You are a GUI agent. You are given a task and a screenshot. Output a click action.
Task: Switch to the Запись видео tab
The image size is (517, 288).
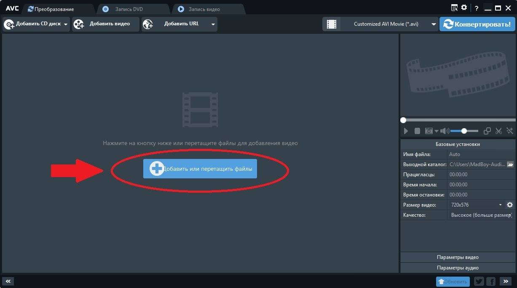[x=204, y=9]
